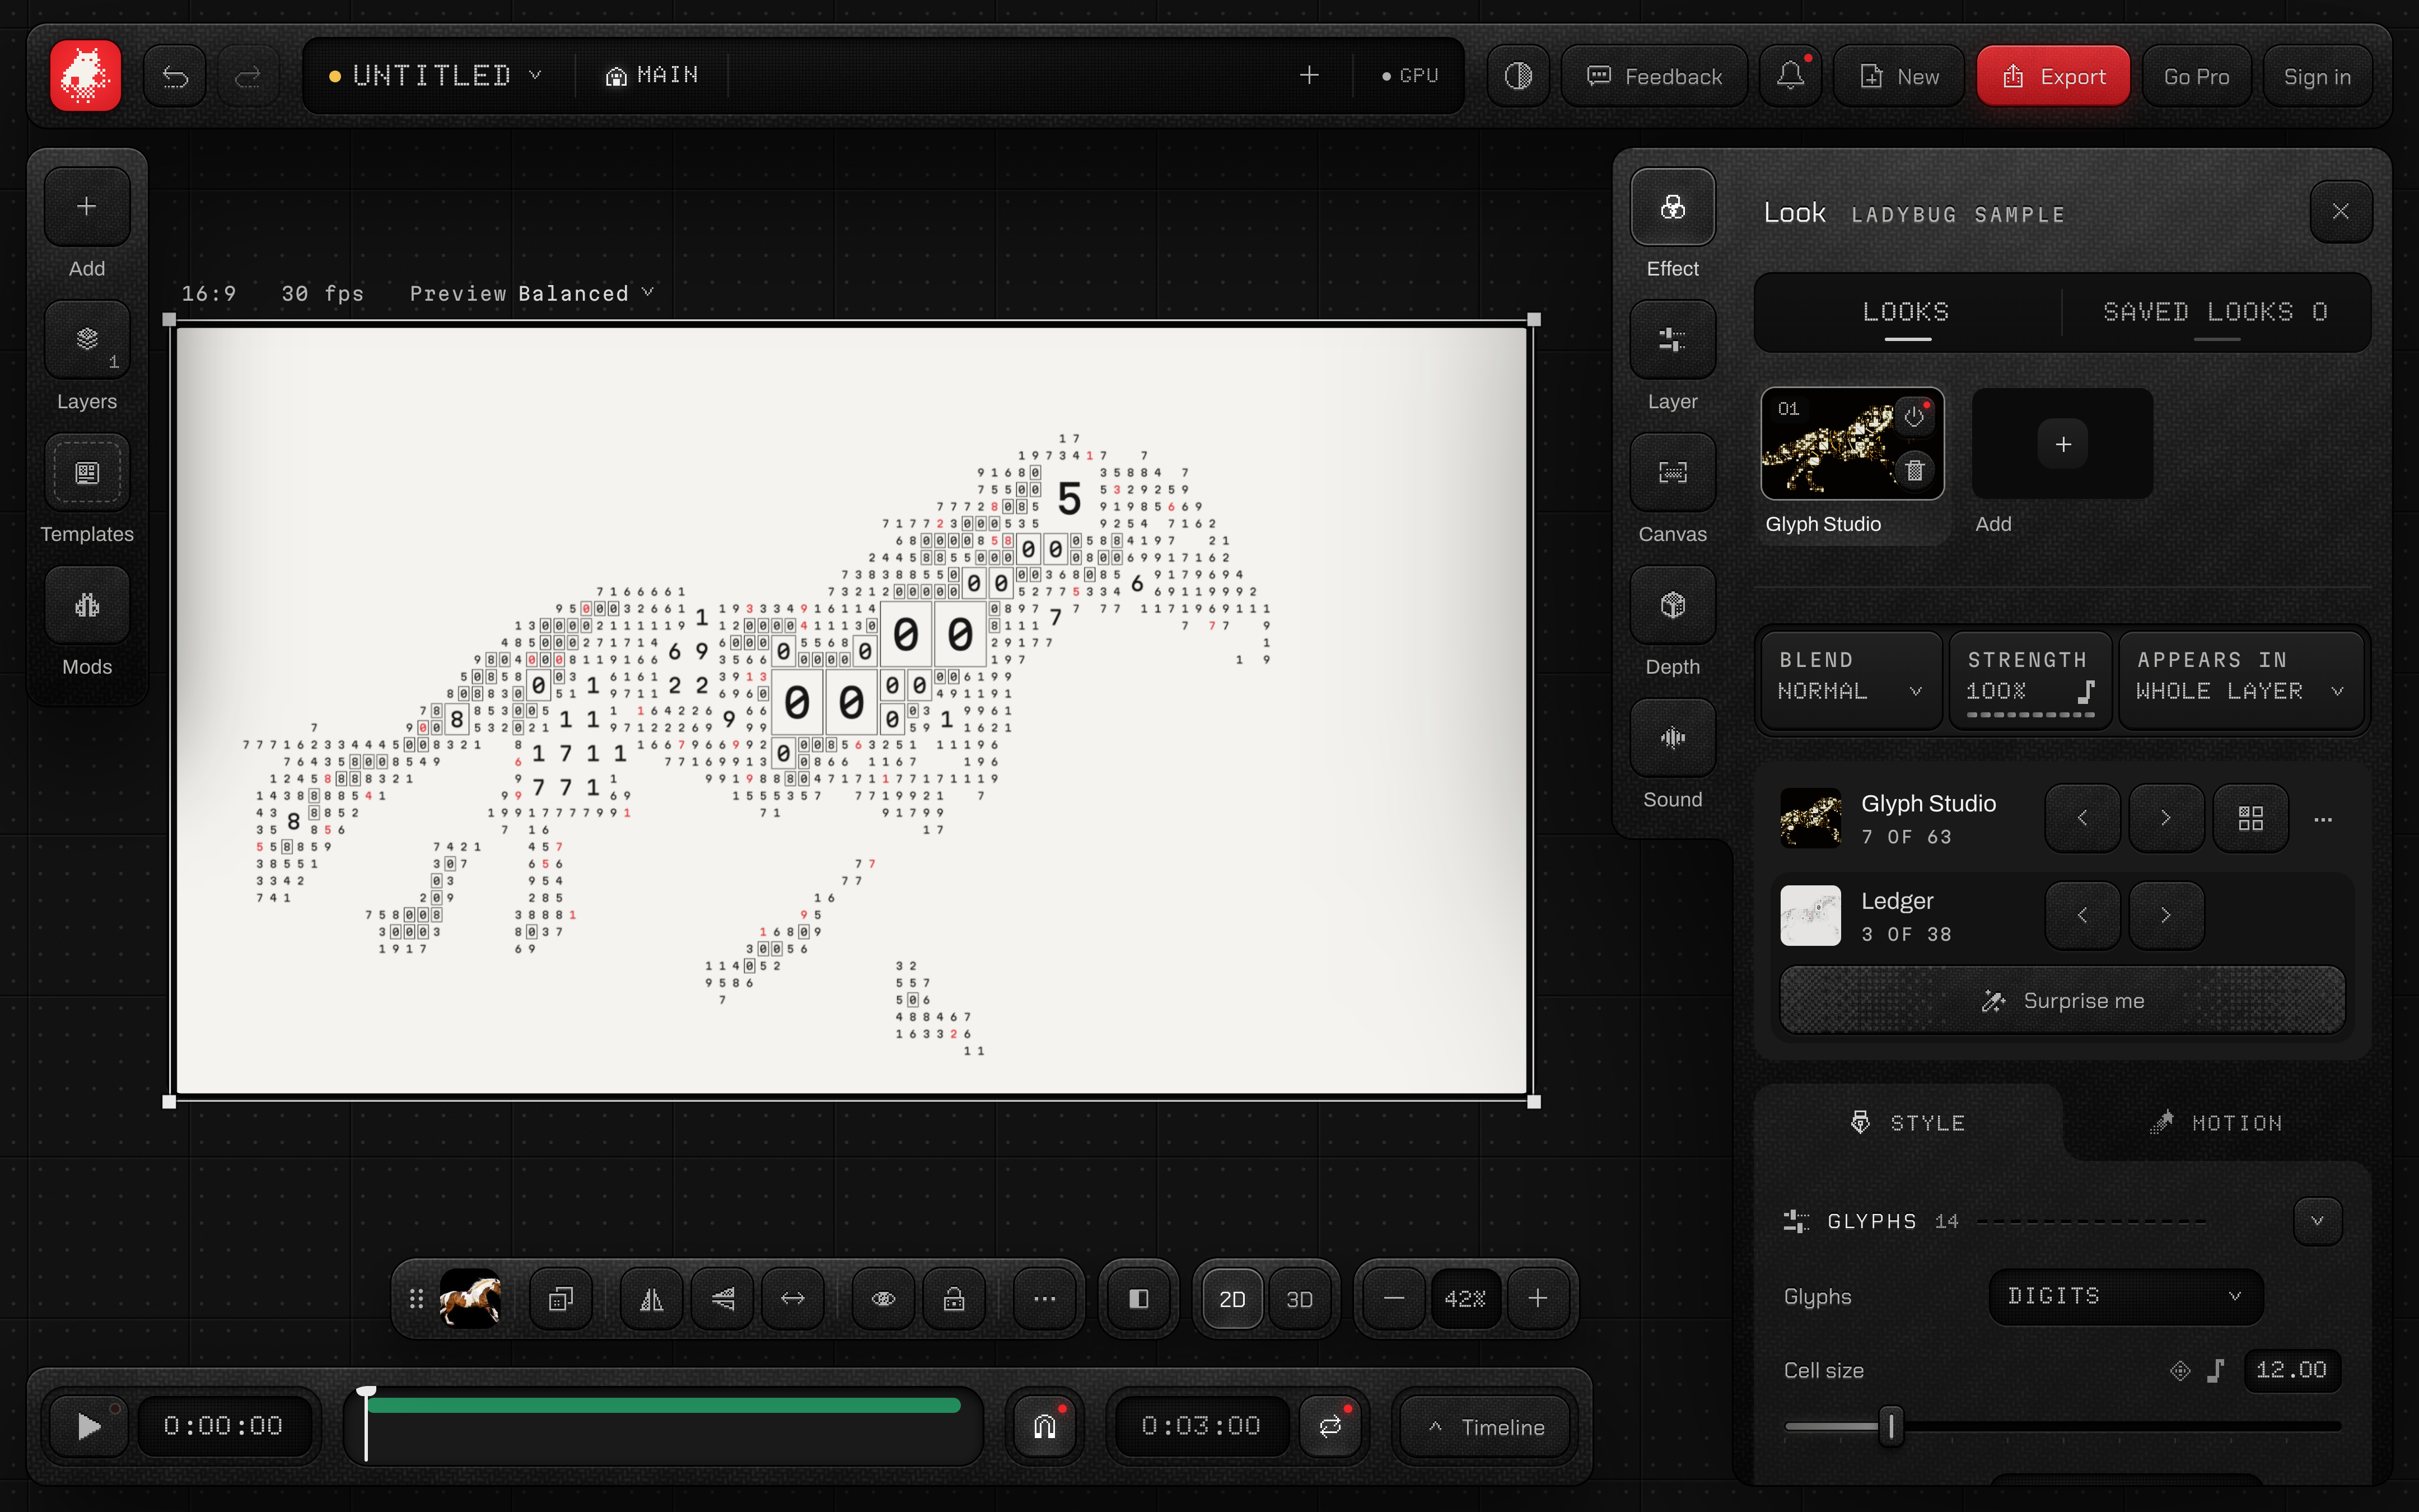Open the Mods panel
Viewport: 2419px width, 1512px height.
tap(87, 605)
